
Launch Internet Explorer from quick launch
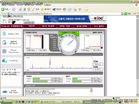click(29, 102)
